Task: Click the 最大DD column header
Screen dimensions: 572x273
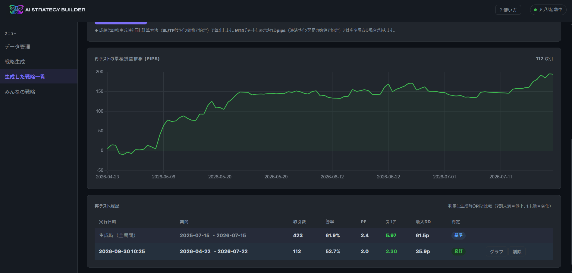Action: coord(423,222)
